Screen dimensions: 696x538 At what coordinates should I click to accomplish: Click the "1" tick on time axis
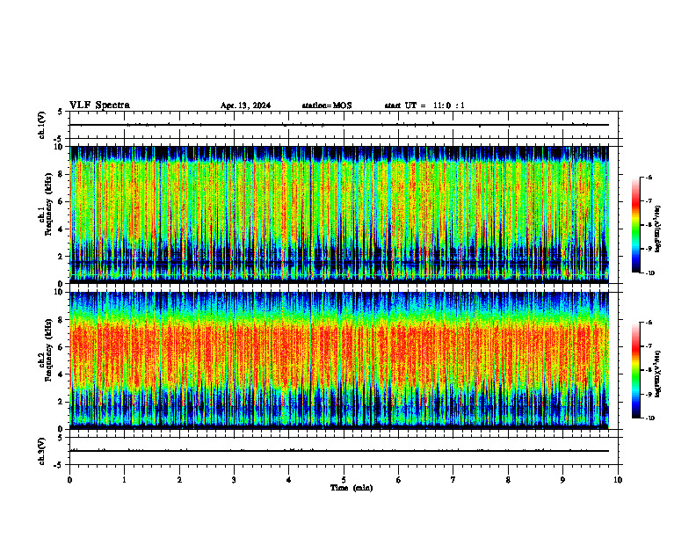[x=124, y=480]
